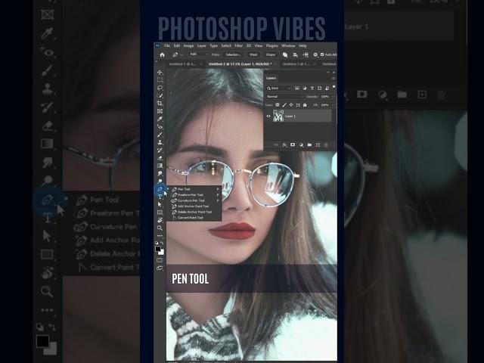Toggle lock transparent pixels

click(278, 105)
